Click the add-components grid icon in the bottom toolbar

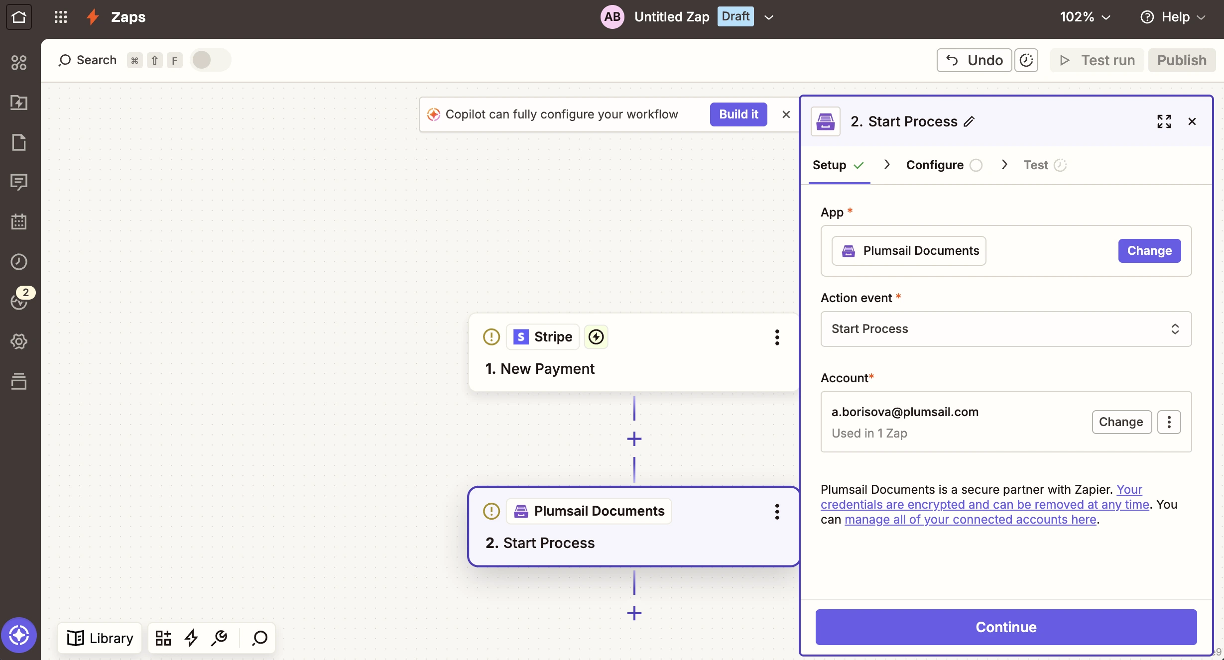pos(163,638)
